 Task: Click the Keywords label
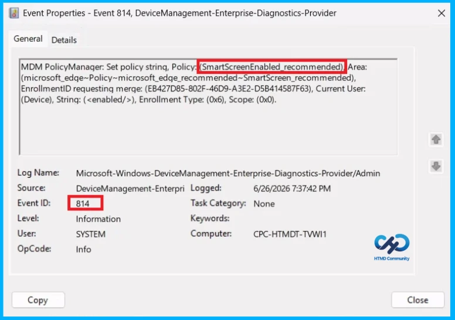click(x=210, y=219)
